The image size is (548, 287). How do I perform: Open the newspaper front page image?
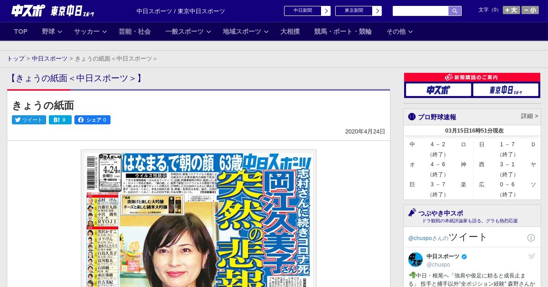(199, 218)
